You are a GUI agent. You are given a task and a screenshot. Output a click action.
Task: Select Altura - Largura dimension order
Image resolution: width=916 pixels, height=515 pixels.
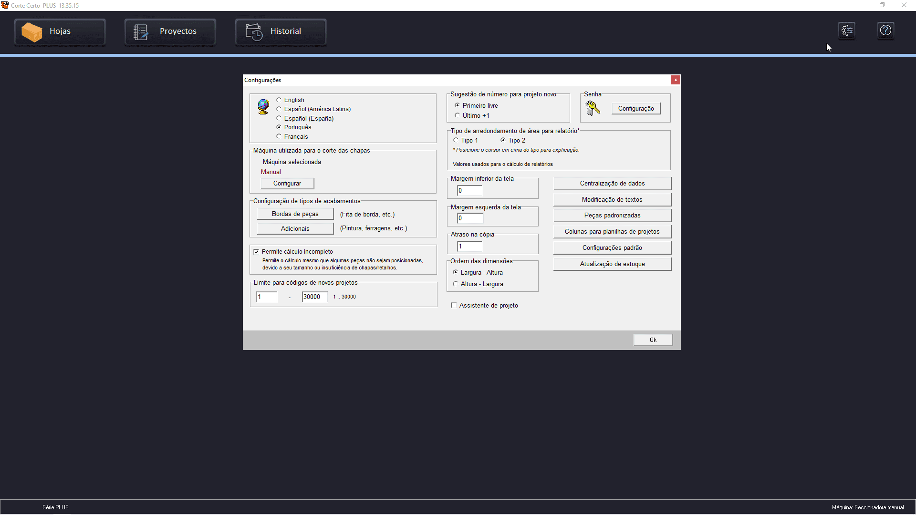(456, 284)
